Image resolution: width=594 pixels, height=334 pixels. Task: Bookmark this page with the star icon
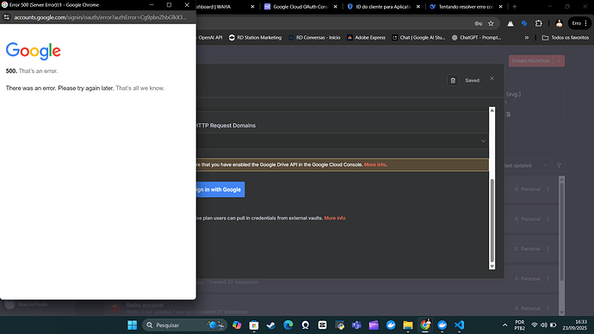491,23
